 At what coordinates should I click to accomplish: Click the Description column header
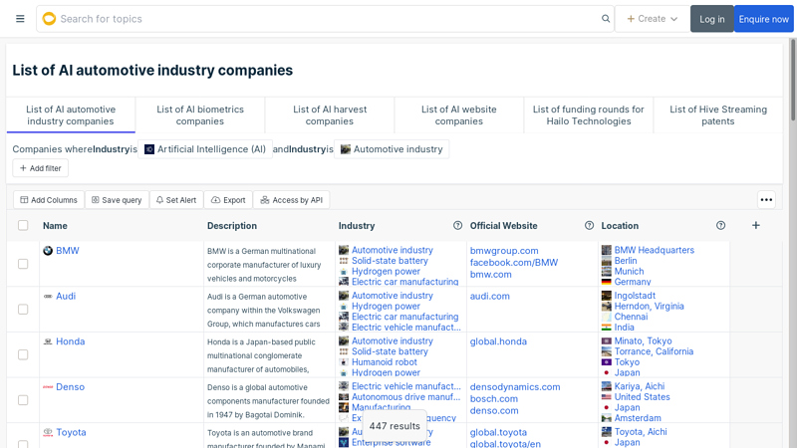click(x=232, y=226)
